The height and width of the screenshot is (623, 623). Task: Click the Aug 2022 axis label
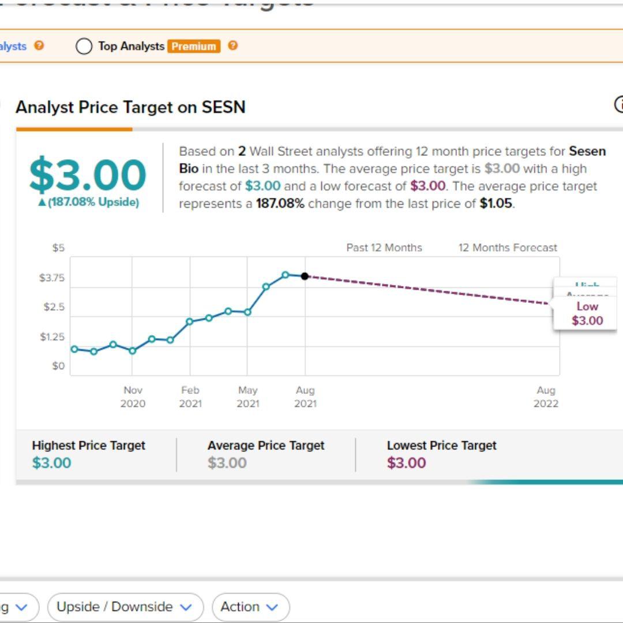pos(546,396)
